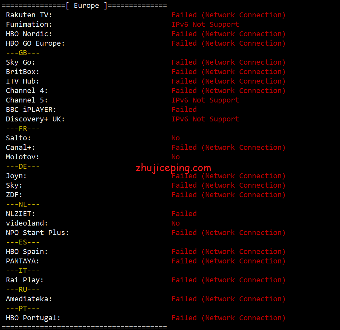Click the BBC iPLAYER Failed status

(x=184, y=110)
